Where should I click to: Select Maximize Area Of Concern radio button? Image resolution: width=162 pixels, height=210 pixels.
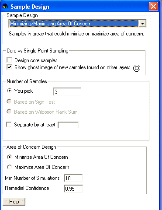tap(10, 167)
